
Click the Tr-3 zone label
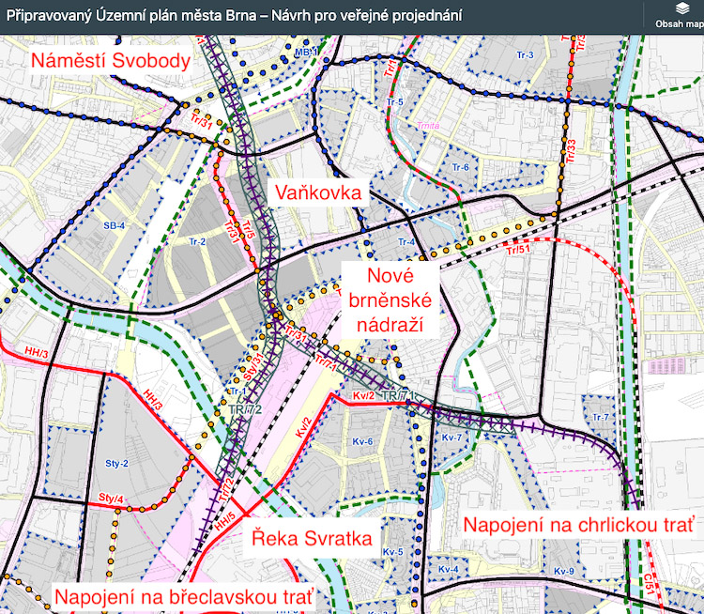click(x=525, y=55)
